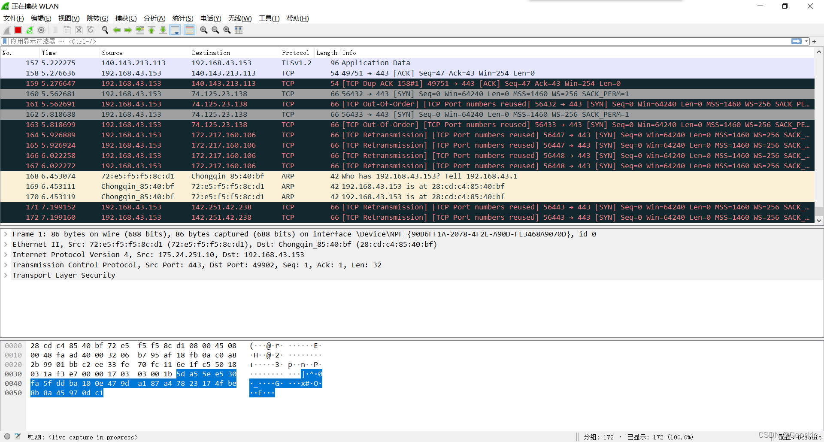Sort by the Length column header
824x442 pixels.
pyautogui.click(x=327, y=53)
